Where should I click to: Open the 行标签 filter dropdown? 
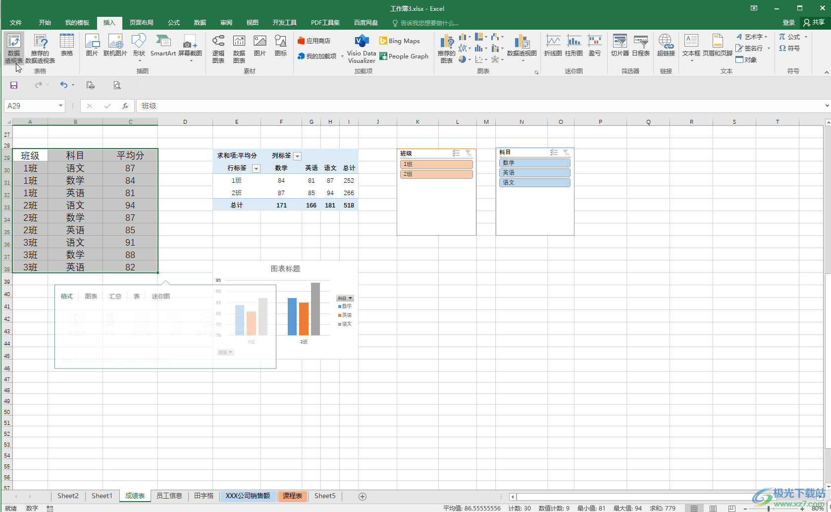[256, 168]
